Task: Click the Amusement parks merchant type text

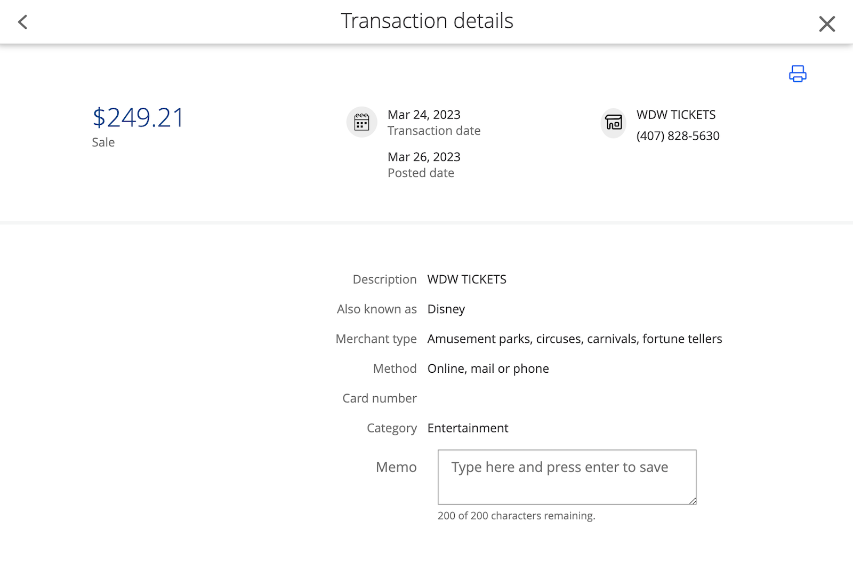Action: 574,339
